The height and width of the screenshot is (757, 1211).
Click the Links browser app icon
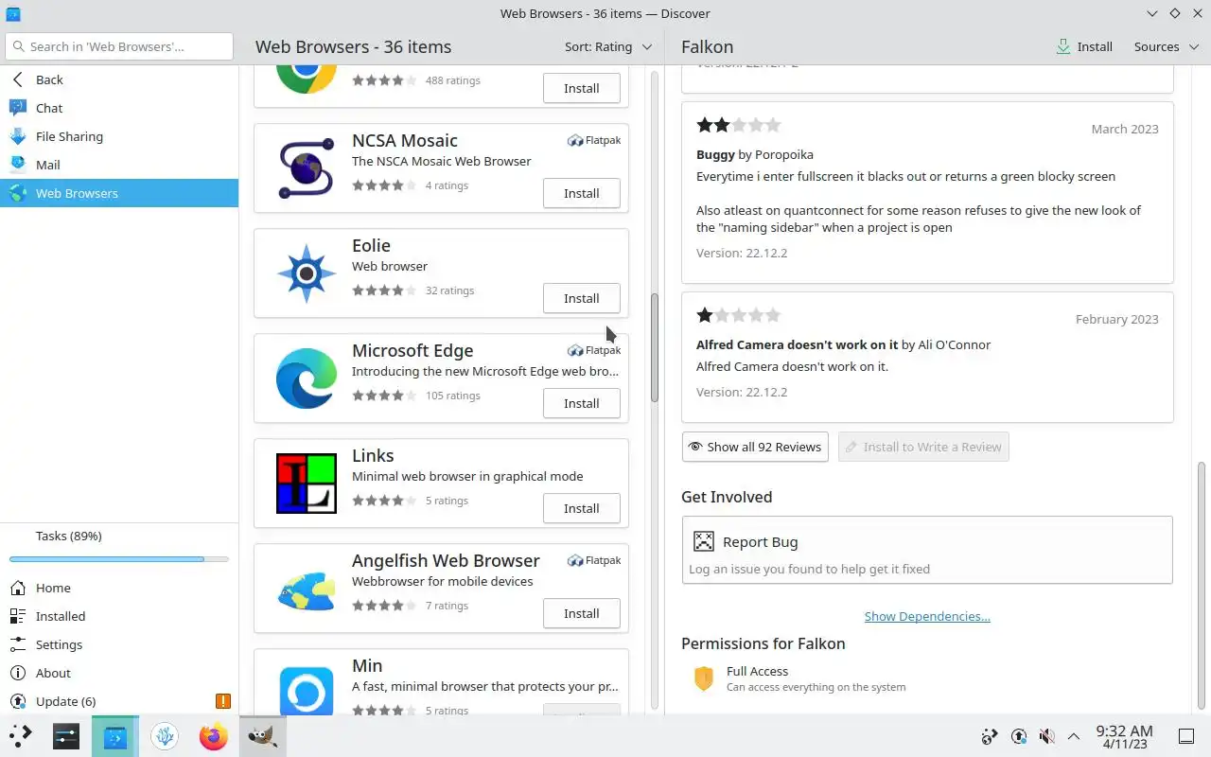[x=307, y=484]
